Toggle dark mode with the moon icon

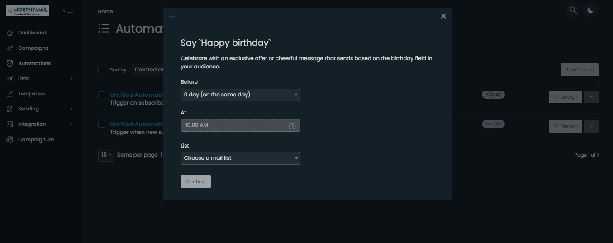(x=590, y=10)
